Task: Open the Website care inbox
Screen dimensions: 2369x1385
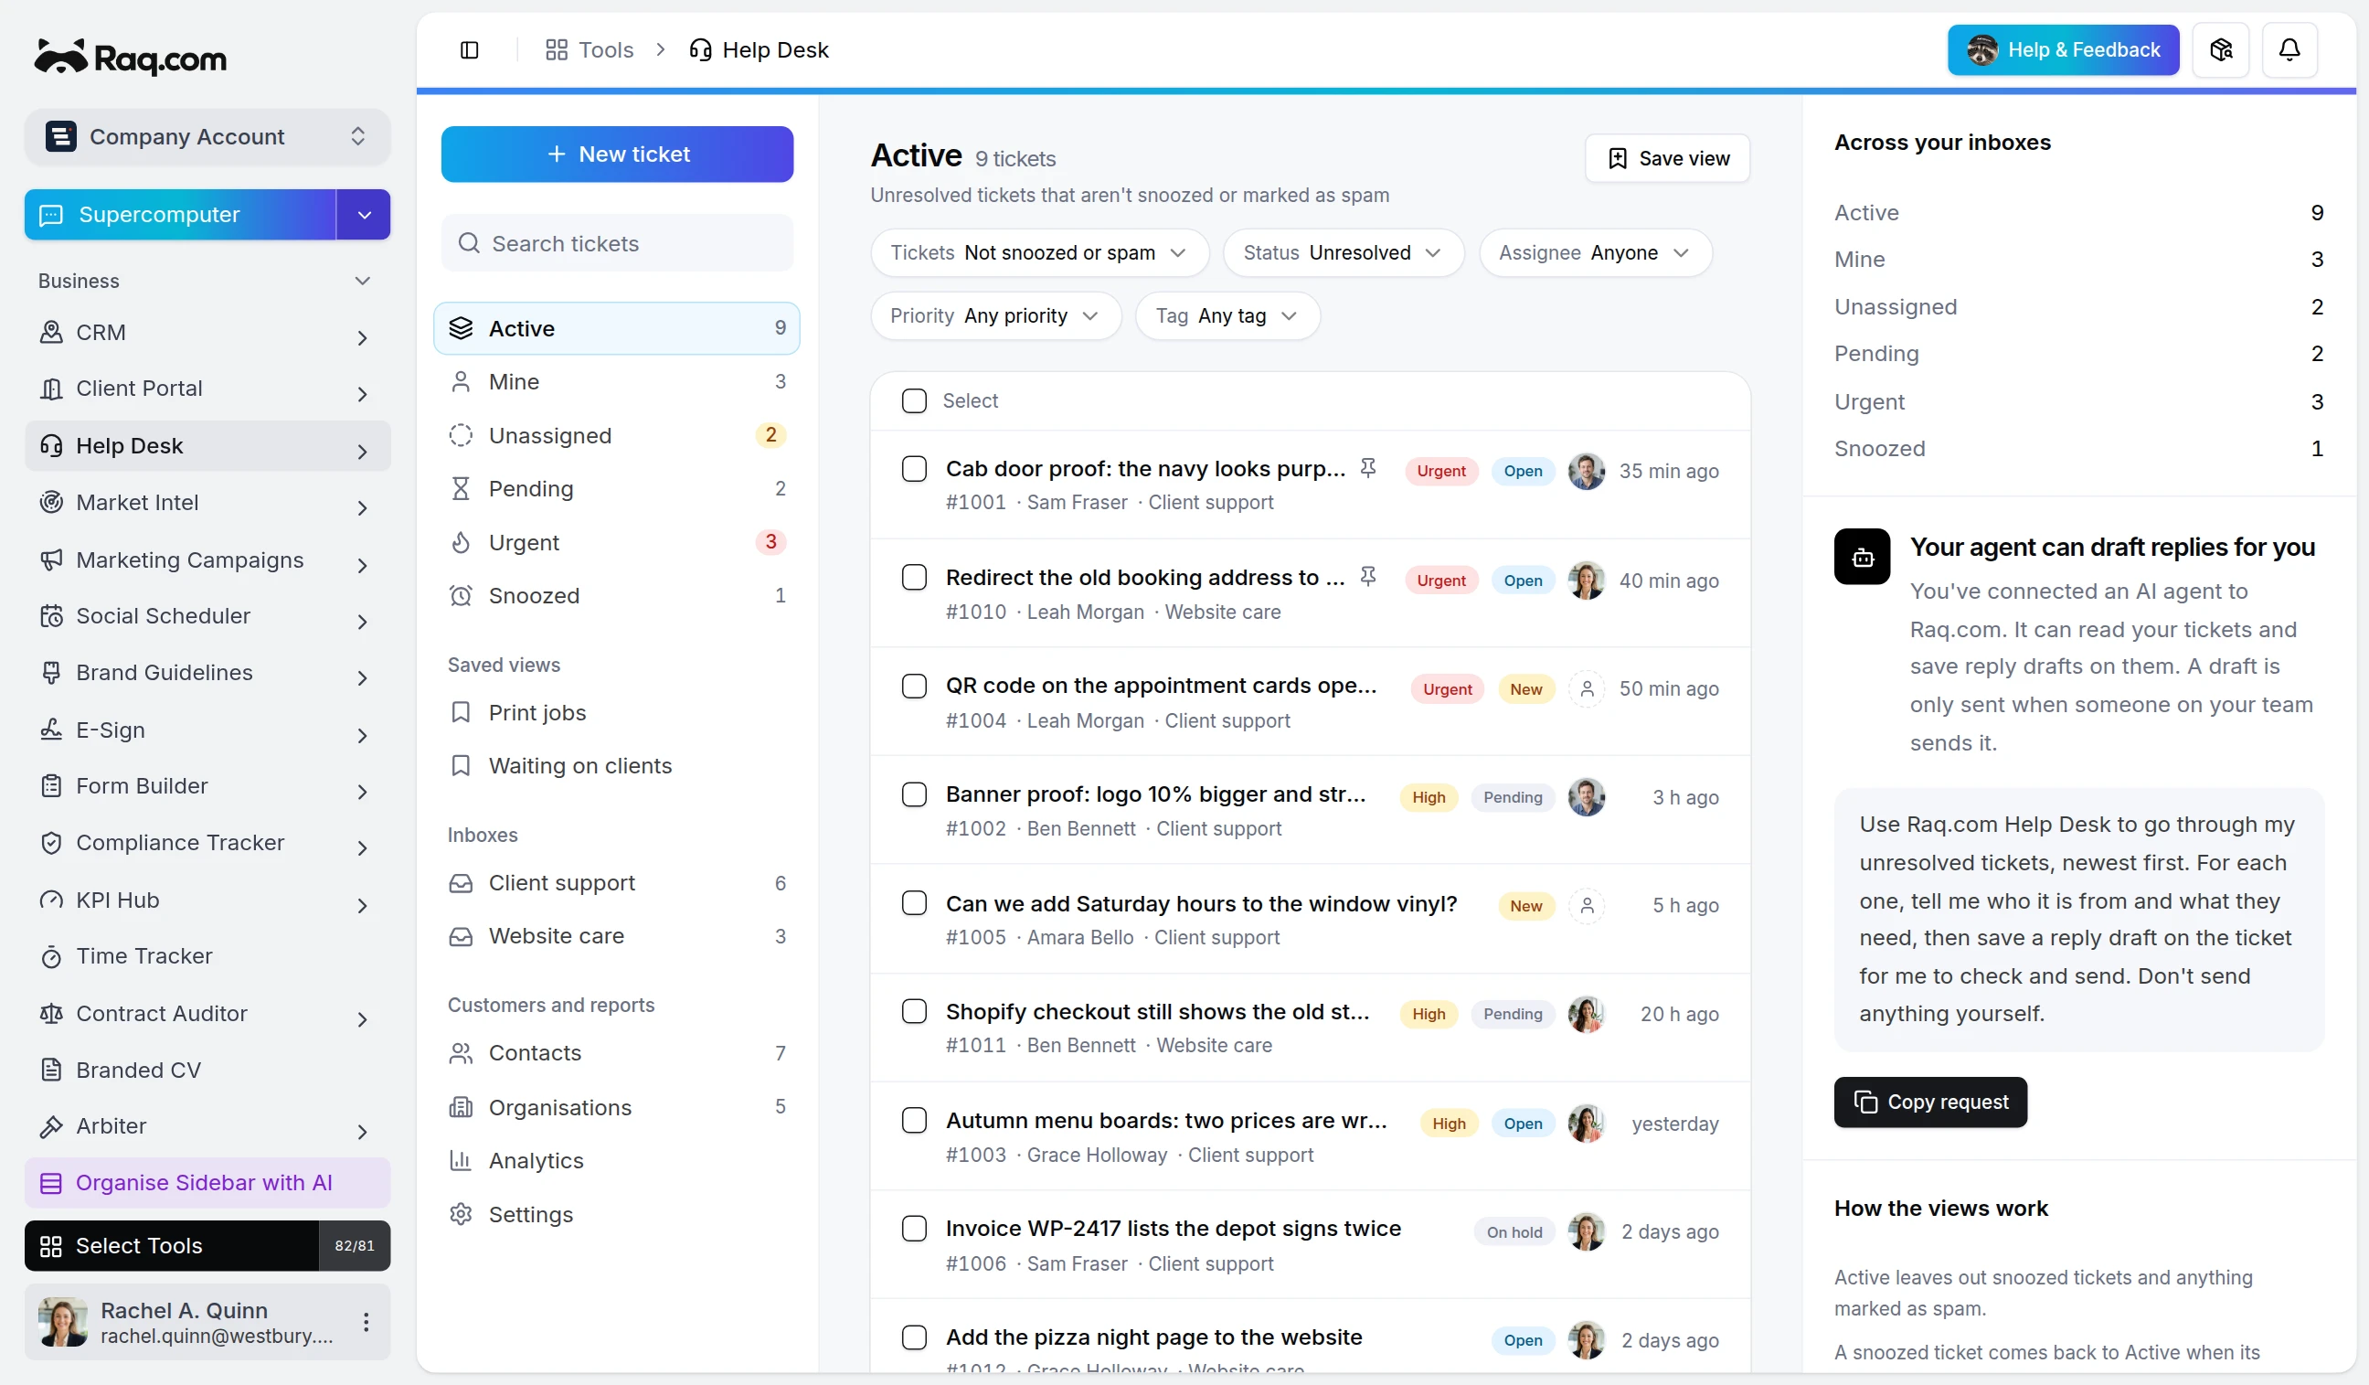Action: (617, 936)
